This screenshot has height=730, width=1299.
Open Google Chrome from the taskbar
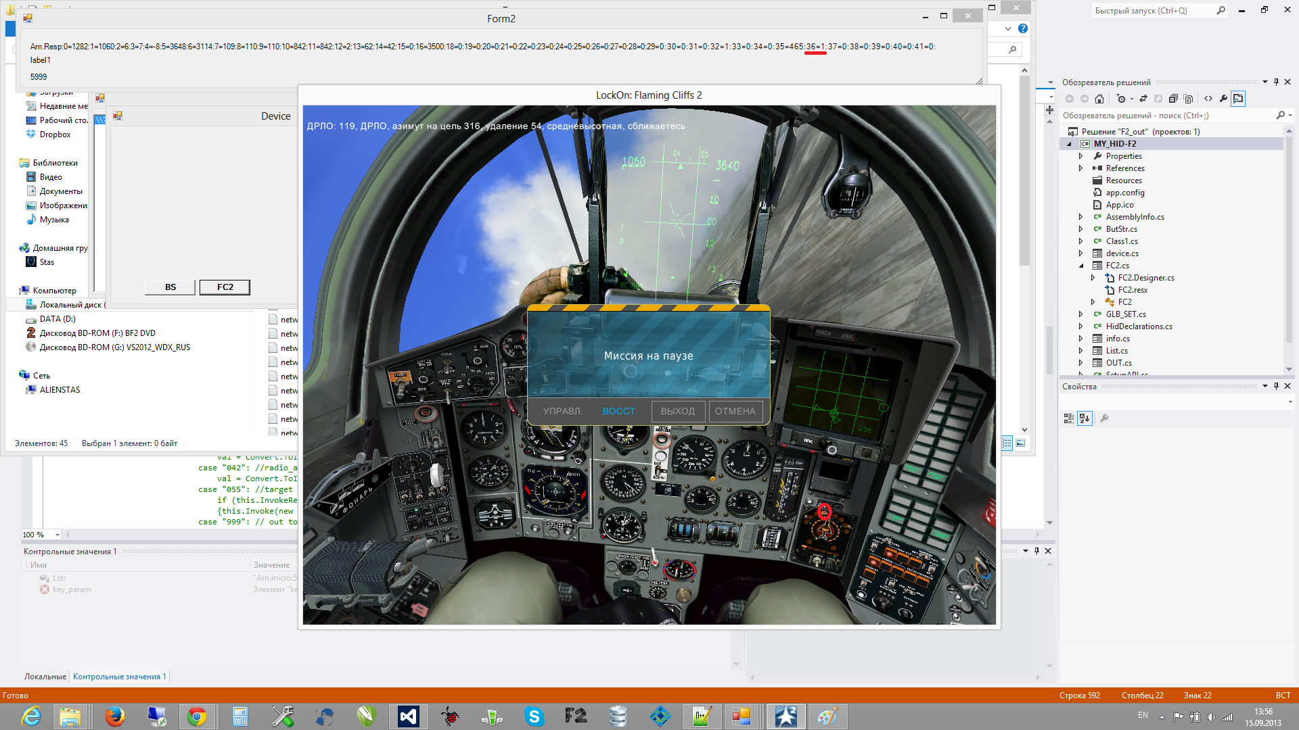(x=197, y=716)
